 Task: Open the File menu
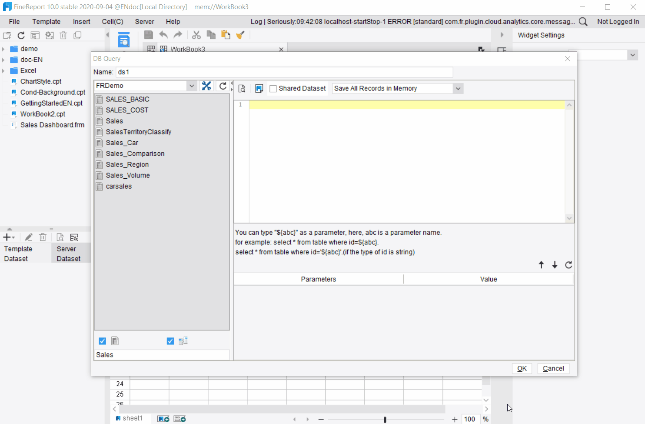tap(14, 22)
